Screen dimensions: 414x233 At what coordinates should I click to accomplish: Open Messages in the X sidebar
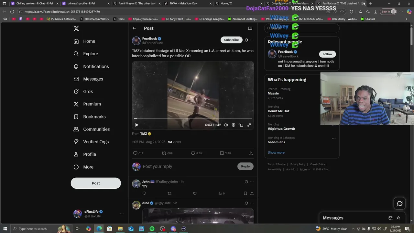pos(88,79)
